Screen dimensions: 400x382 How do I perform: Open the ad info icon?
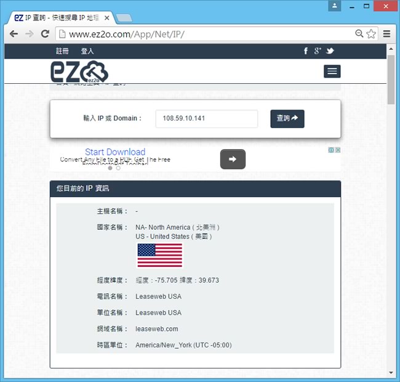coord(331,150)
